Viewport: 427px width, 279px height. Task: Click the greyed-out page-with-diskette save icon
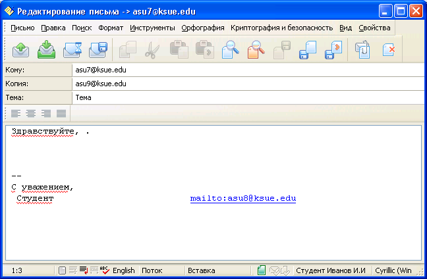282,50
